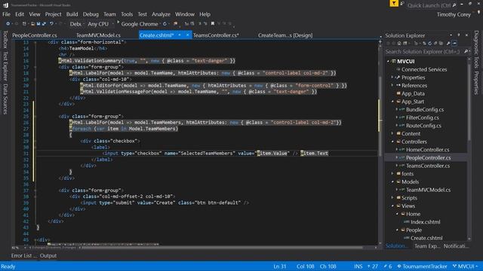The width and height of the screenshot is (483, 271).
Task: Select Index.cshtml under the Home folder
Action: coord(425,222)
